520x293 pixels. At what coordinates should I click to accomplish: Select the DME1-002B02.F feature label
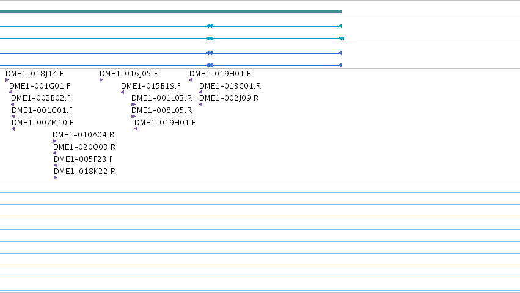41,98
